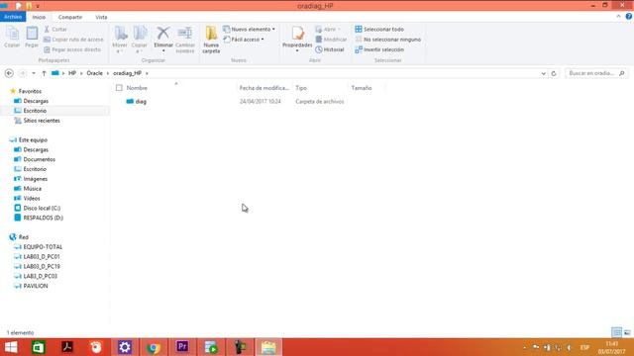The height and width of the screenshot is (356, 634).
Task: Select Copiar ruta de acceso
Action: point(73,40)
